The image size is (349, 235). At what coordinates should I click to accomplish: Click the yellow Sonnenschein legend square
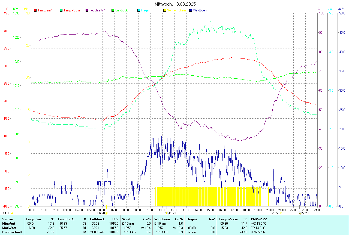coord(165,10)
